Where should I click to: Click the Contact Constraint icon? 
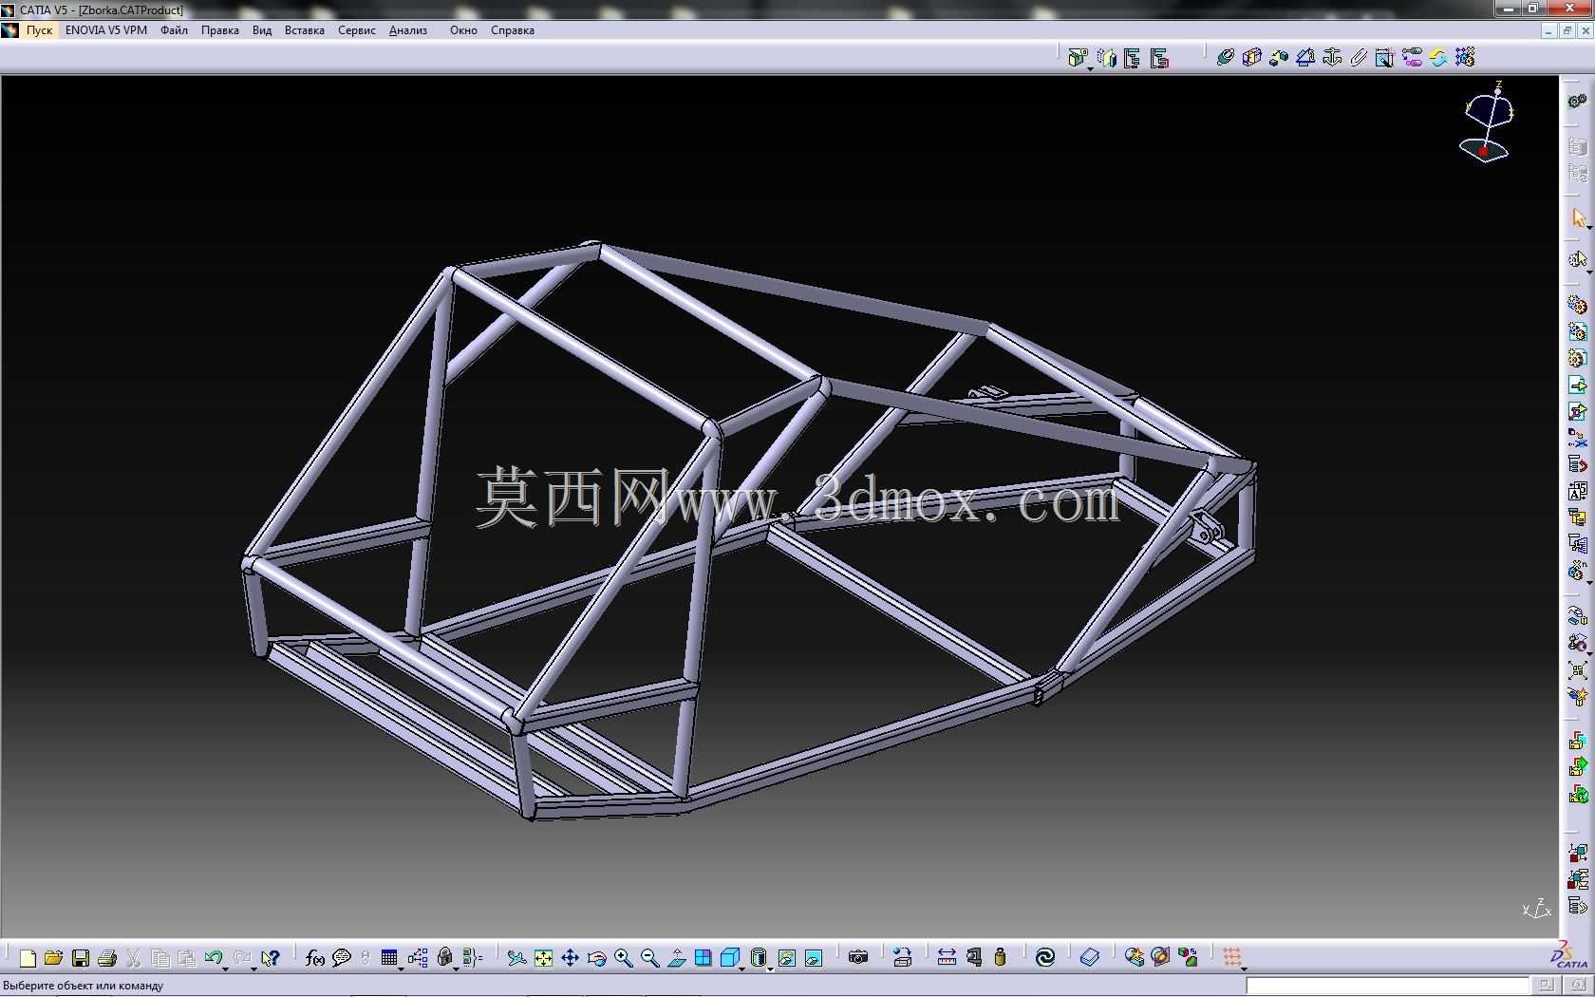coord(1252,58)
